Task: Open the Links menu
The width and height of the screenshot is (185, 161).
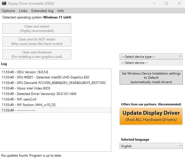Action: pos(23,11)
